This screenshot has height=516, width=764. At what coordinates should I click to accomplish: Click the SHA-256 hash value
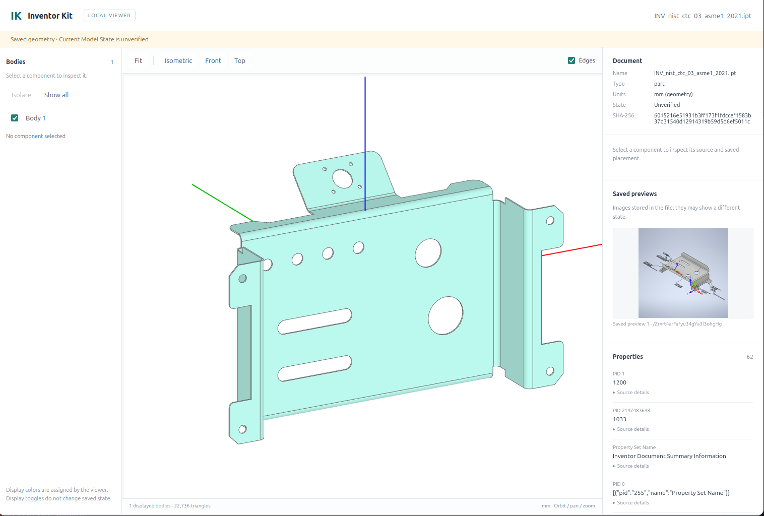[x=703, y=118]
